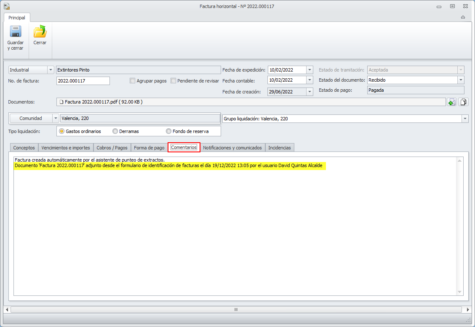Click the Valencia, 220 community field
The image size is (475, 327).
pos(140,118)
